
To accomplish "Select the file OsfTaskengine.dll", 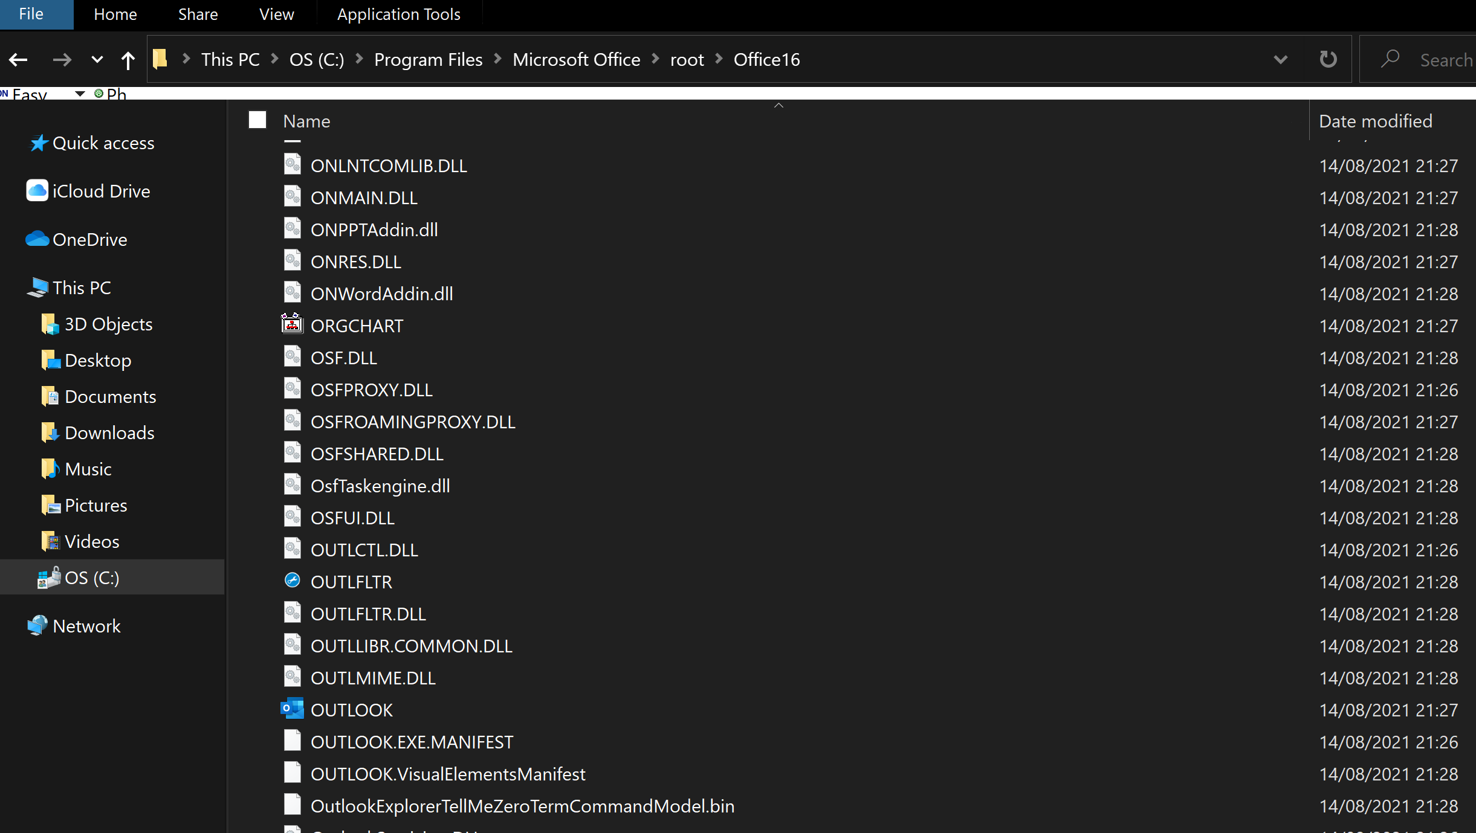I will click(x=380, y=486).
